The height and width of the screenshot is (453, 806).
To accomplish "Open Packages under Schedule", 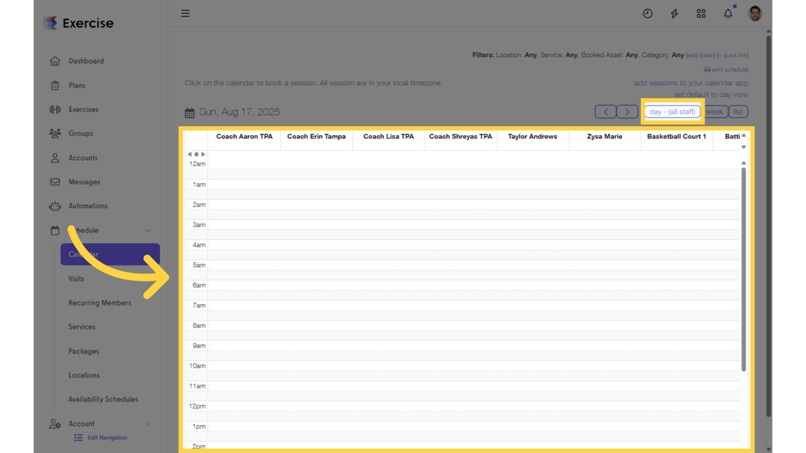I will (x=84, y=351).
